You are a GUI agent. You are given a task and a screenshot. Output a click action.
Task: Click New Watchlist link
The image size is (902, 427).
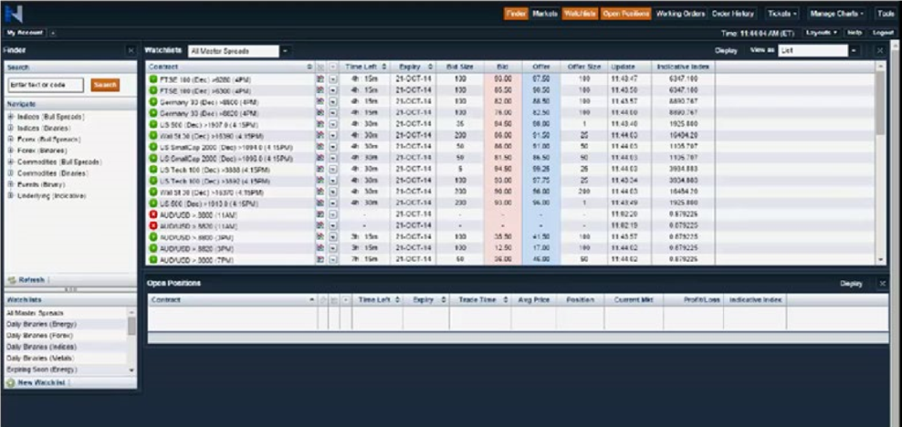(x=41, y=382)
